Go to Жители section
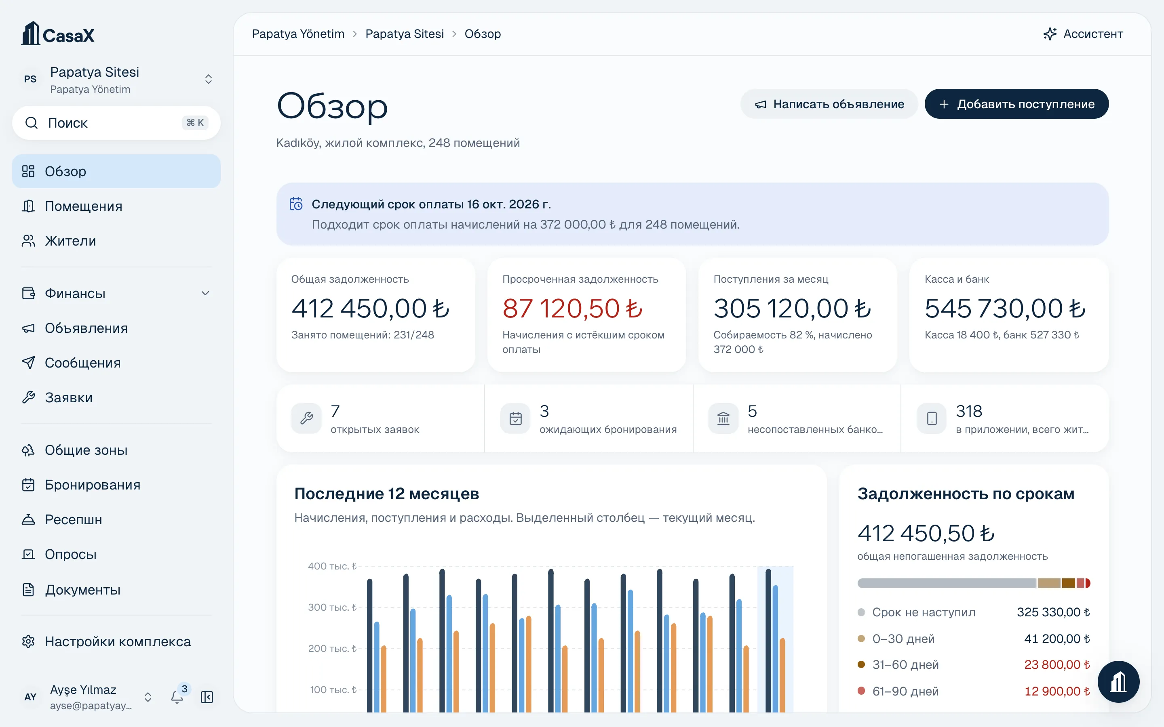 point(116,241)
